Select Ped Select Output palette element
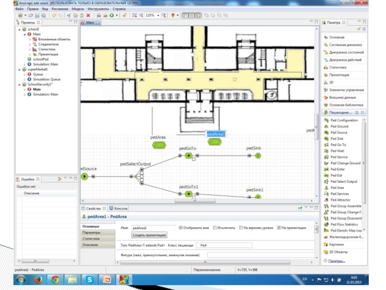 click(344, 182)
